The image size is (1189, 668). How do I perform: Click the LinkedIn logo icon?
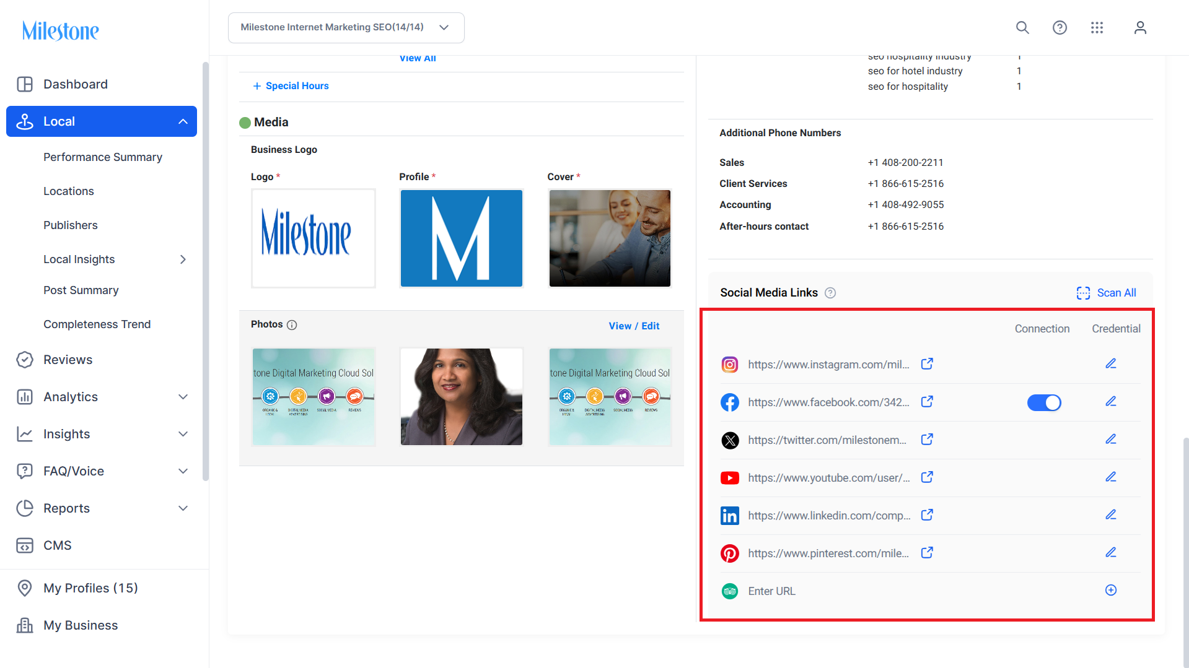coord(730,516)
